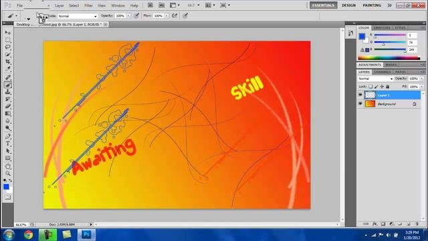Open the collapsed History panel icon

point(350,33)
